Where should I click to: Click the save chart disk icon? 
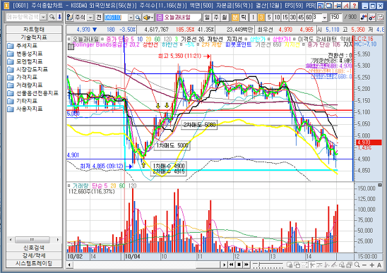(x=381, y=17)
